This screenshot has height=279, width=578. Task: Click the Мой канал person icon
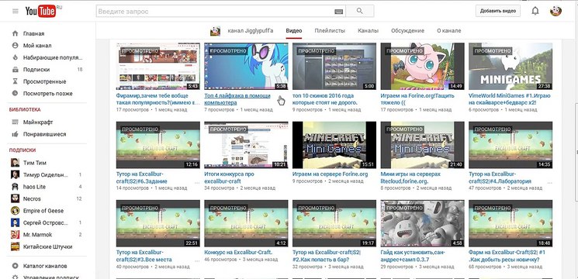click(15, 46)
